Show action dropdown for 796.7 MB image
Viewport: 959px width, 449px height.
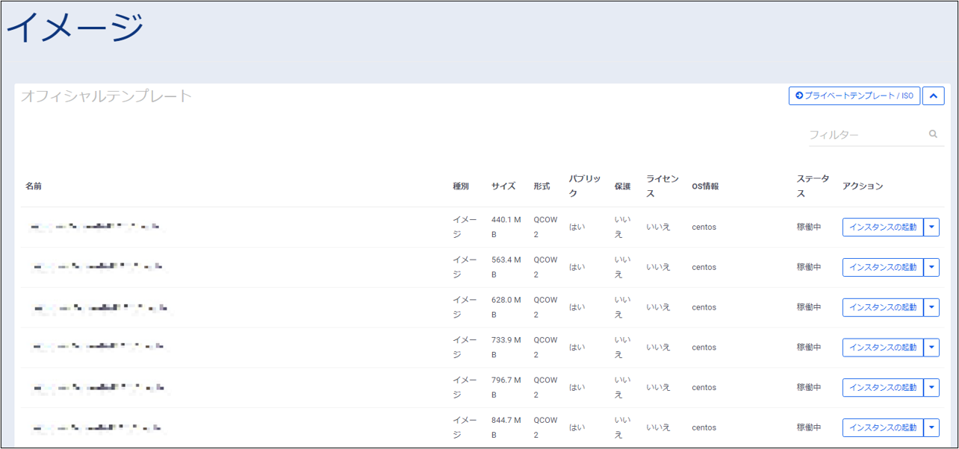[x=931, y=388]
